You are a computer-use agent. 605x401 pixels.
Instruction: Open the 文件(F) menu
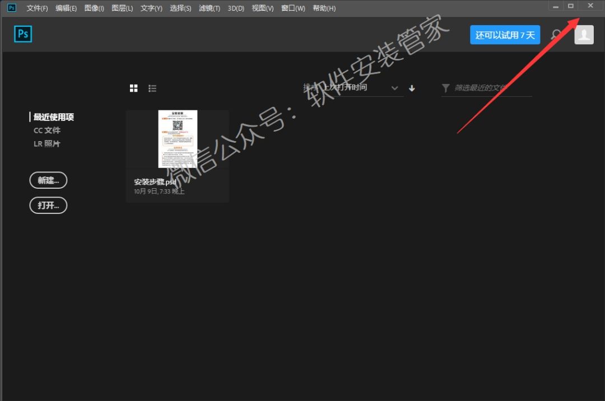coord(38,8)
